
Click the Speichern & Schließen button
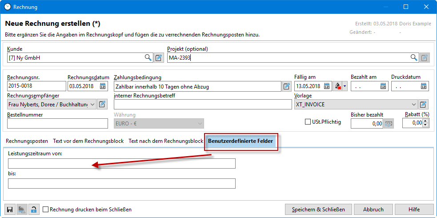[x=318, y=210]
